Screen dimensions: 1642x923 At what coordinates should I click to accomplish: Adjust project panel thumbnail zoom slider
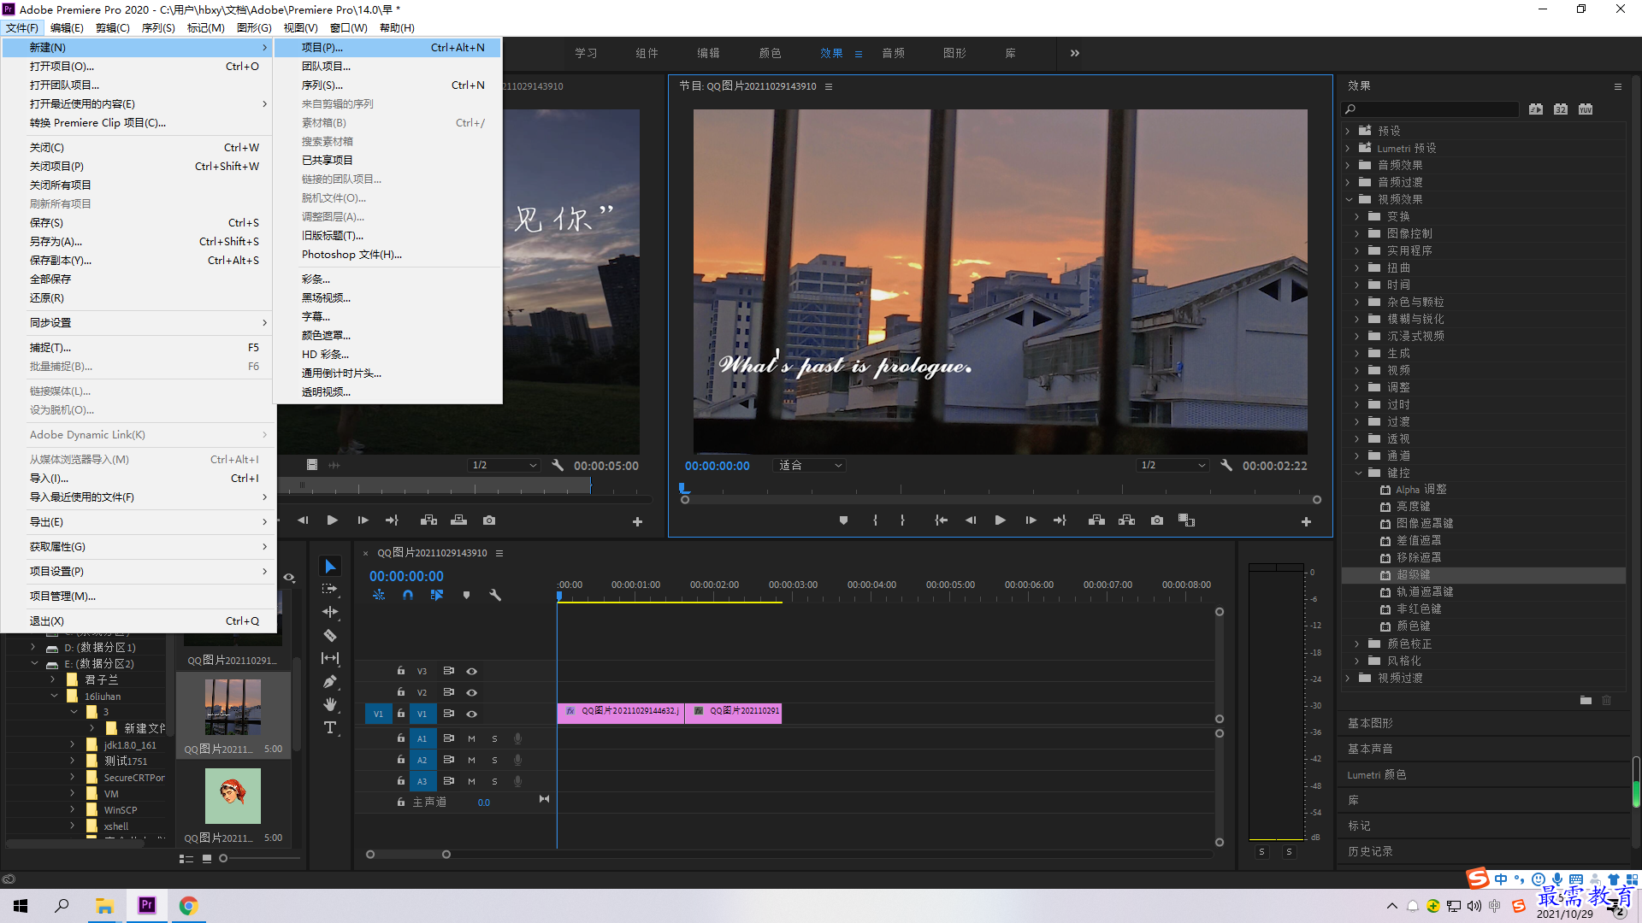point(224,859)
